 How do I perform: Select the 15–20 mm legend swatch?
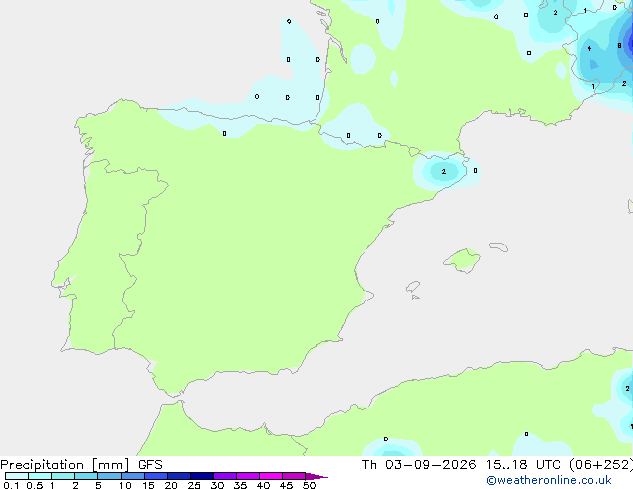tap(155, 476)
